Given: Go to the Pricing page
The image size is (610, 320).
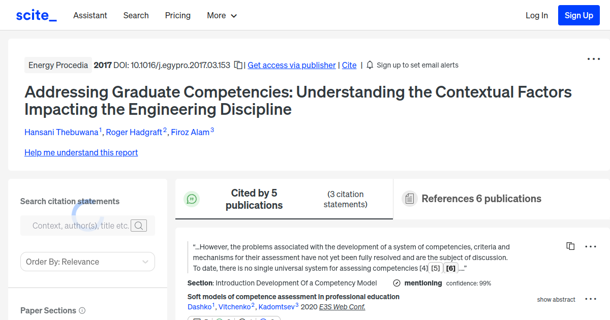Looking at the screenshot, I should (x=177, y=15).
